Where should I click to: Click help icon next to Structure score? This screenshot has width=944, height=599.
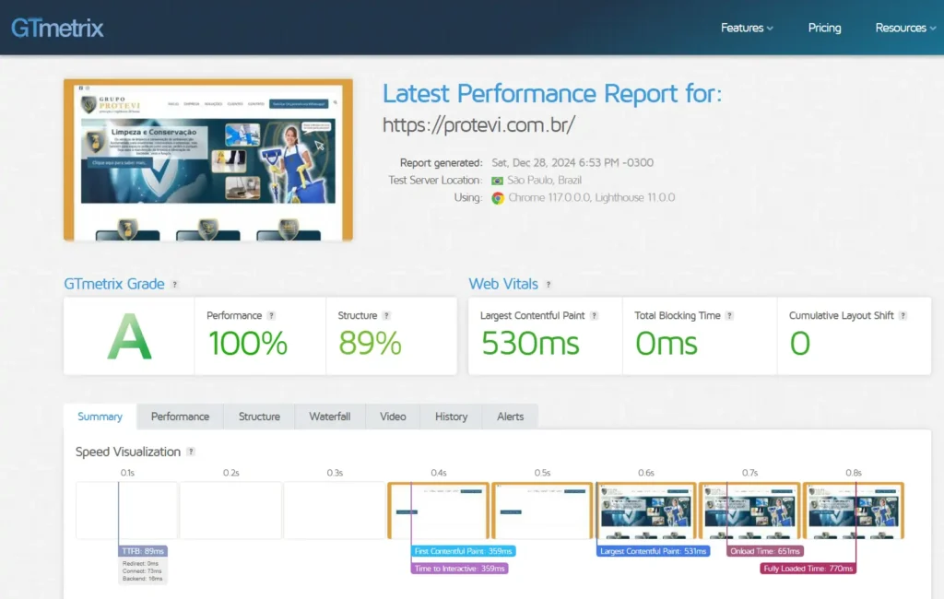click(x=386, y=316)
